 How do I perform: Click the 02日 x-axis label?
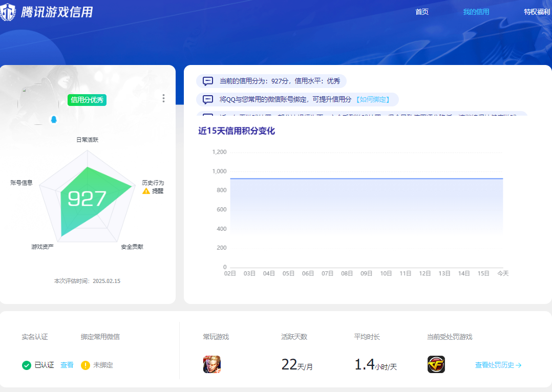click(230, 273)
